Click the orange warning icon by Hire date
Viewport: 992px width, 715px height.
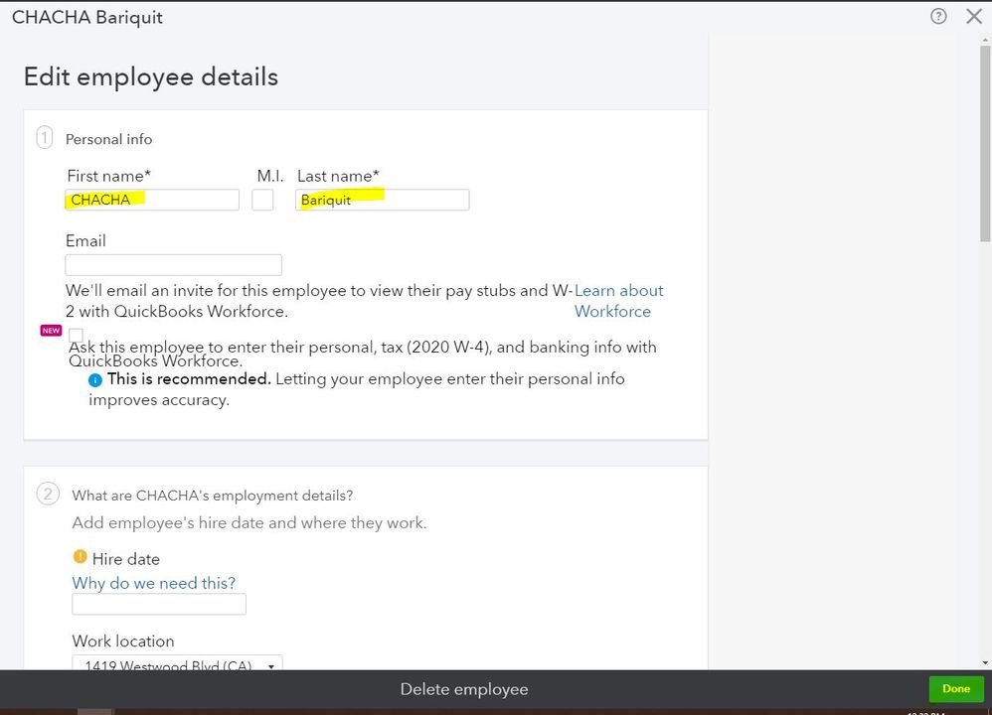click(x=80, y=556)
